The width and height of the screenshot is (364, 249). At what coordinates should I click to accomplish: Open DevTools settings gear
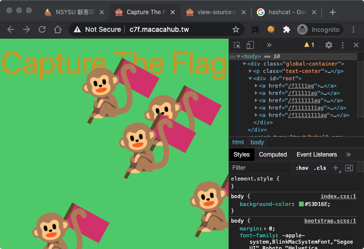click(328, 45)
